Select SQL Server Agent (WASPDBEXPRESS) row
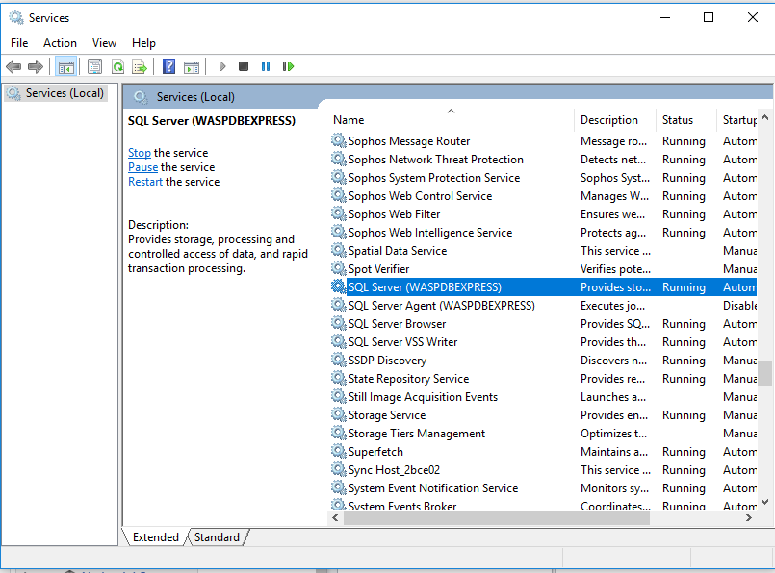Screen dimensions: 775x573 tap(543, 305)
